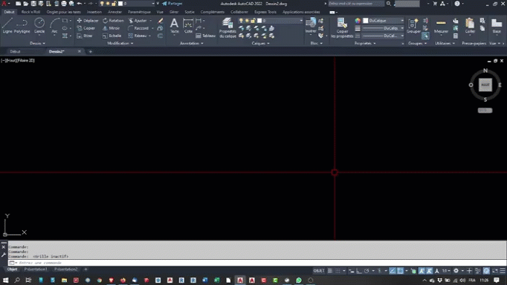Click the Déplacer tool
This screenshot has height=285, width=507.
click(x=88, y=21)
